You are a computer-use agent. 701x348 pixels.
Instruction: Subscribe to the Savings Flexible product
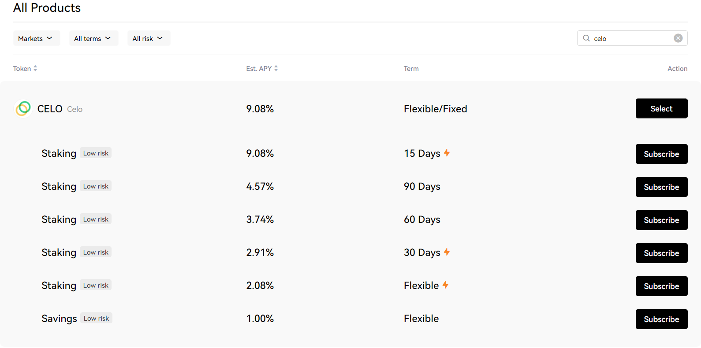point(661,319)
